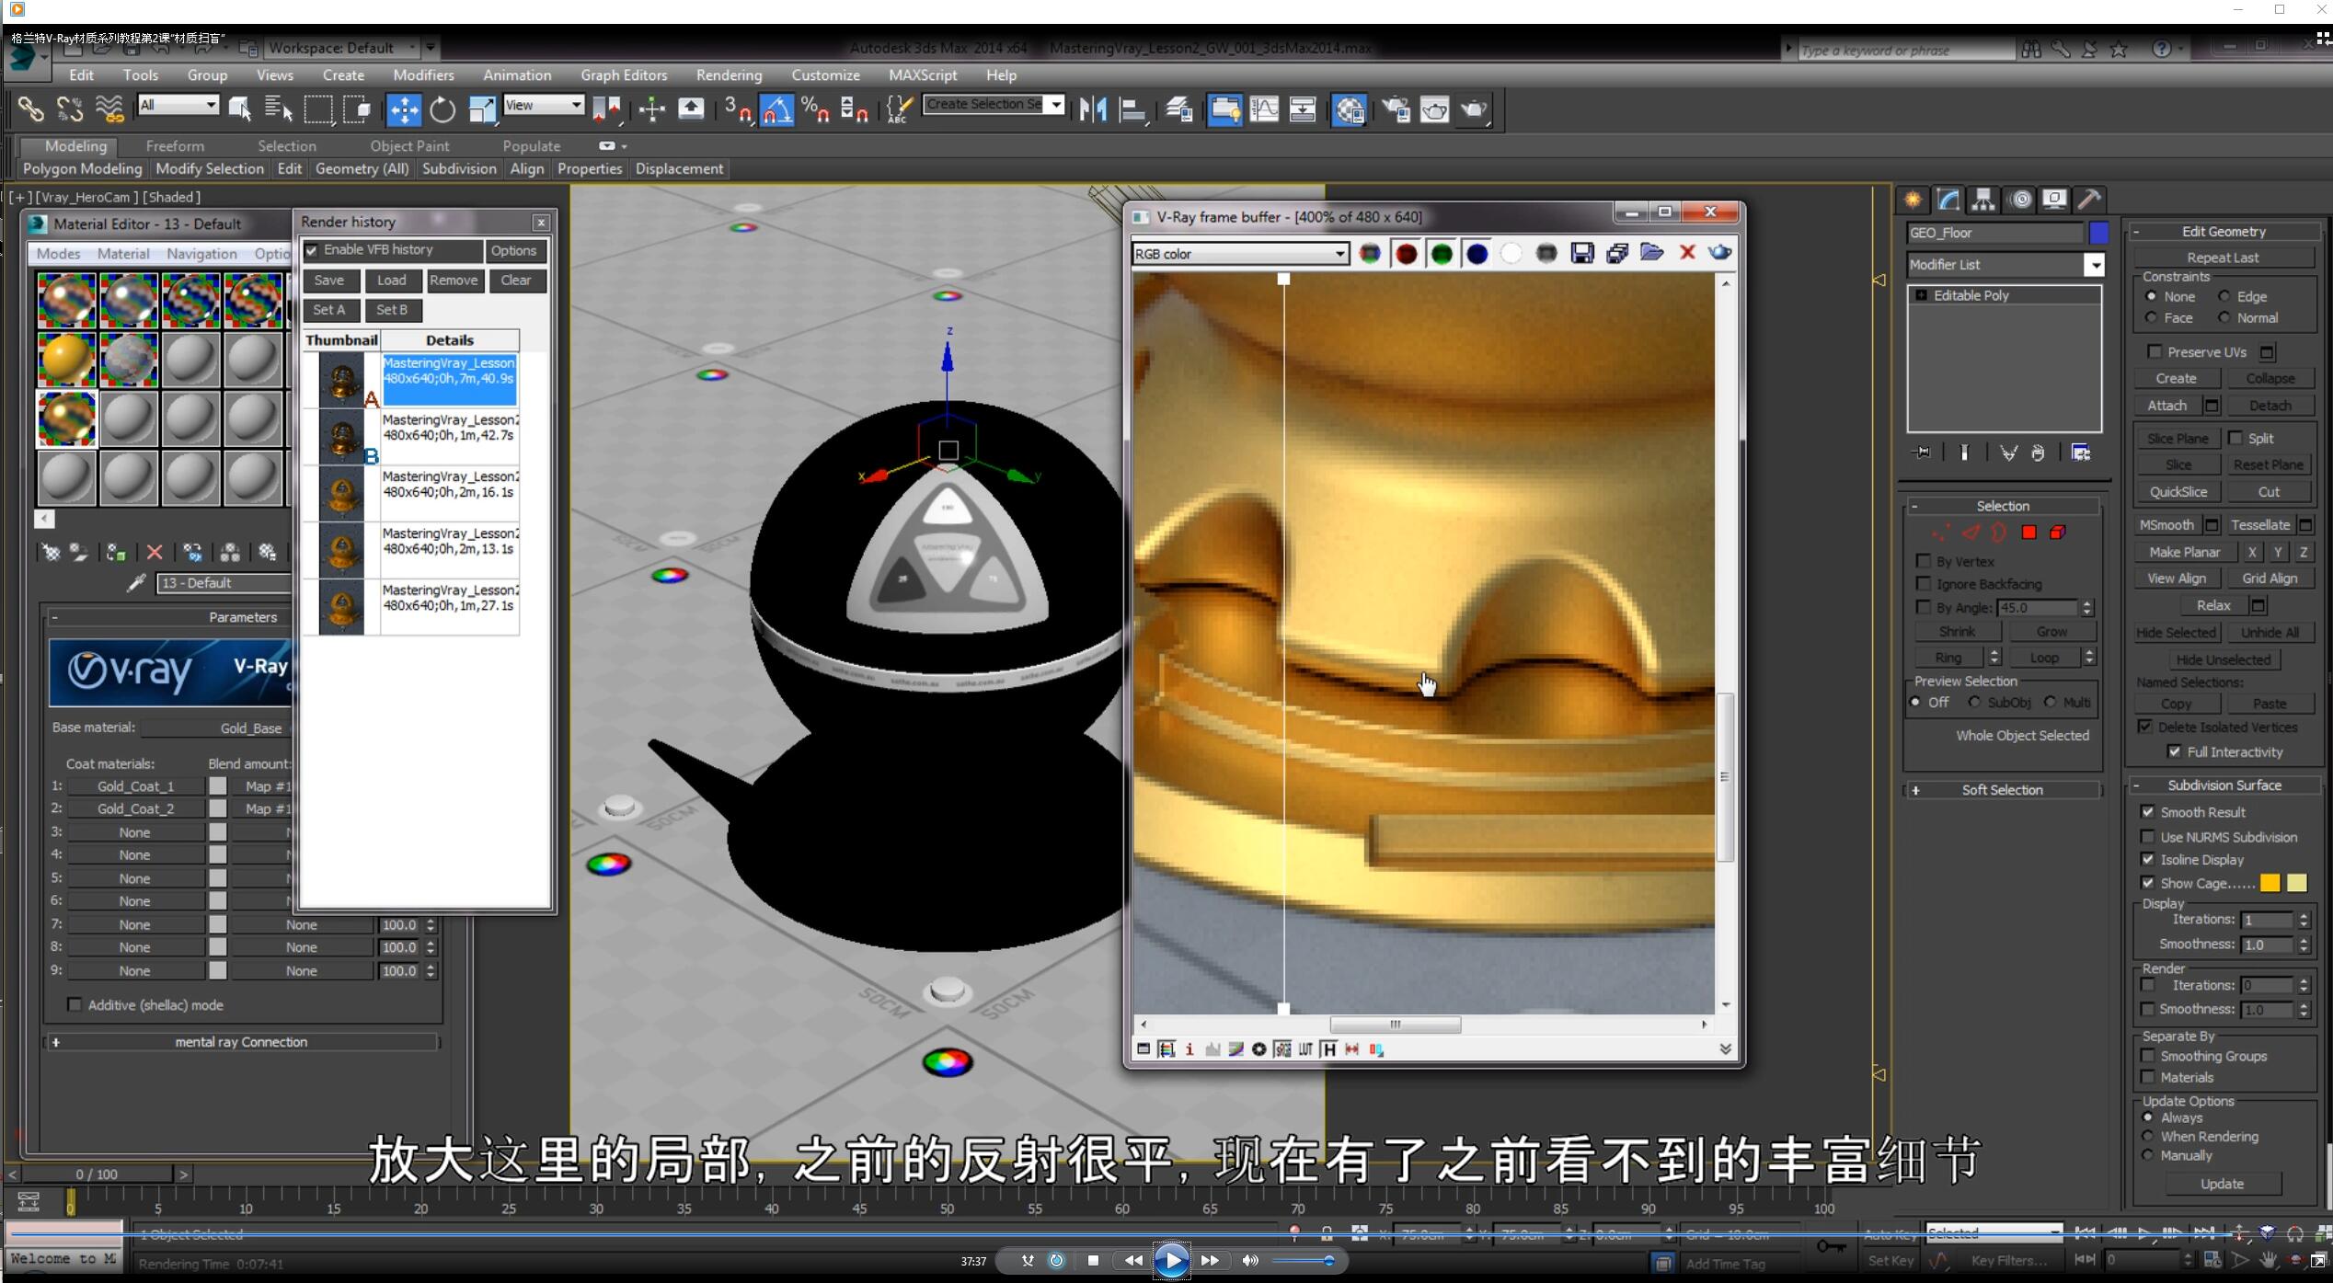Viewport: 2333px width, 1283px height.
Task: Click the Load button in Render history
Action: (x=392, y=281)
